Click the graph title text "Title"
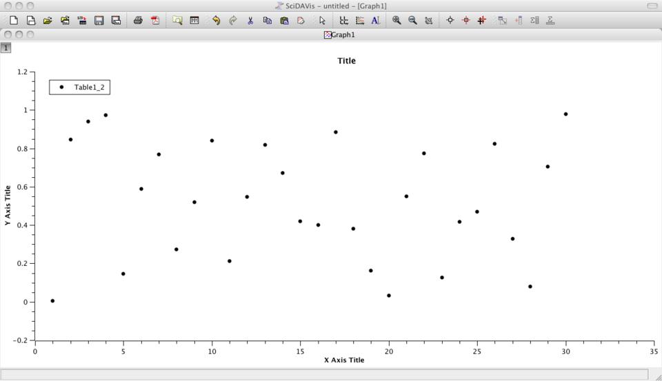Image resolution: width=662 pixels, height=381 pixels. click(346, 61)
